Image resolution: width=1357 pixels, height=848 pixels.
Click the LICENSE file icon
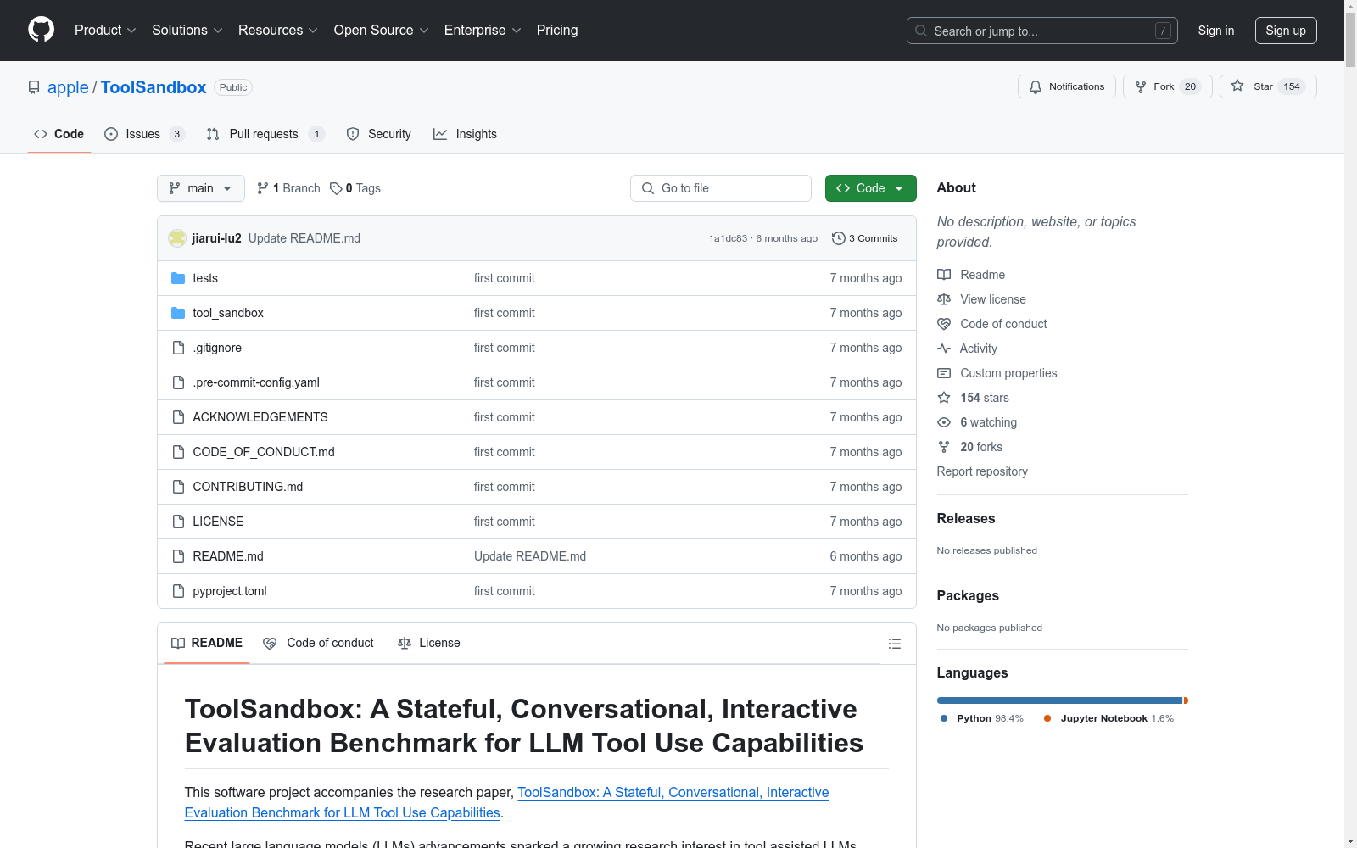[178, 522]
